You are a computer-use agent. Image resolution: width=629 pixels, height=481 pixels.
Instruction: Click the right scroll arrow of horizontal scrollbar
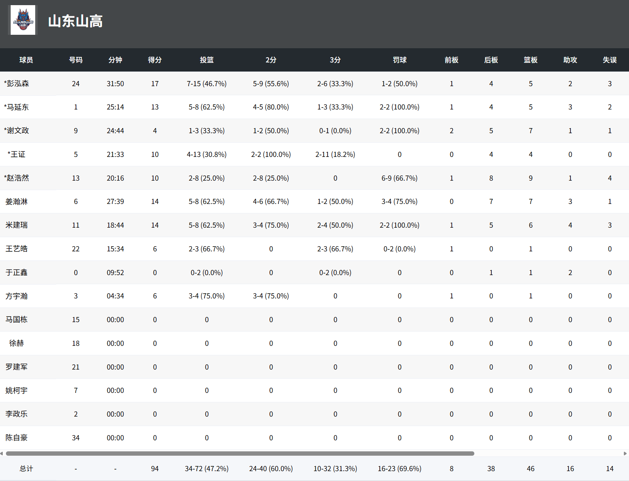(x=625, y=453)
